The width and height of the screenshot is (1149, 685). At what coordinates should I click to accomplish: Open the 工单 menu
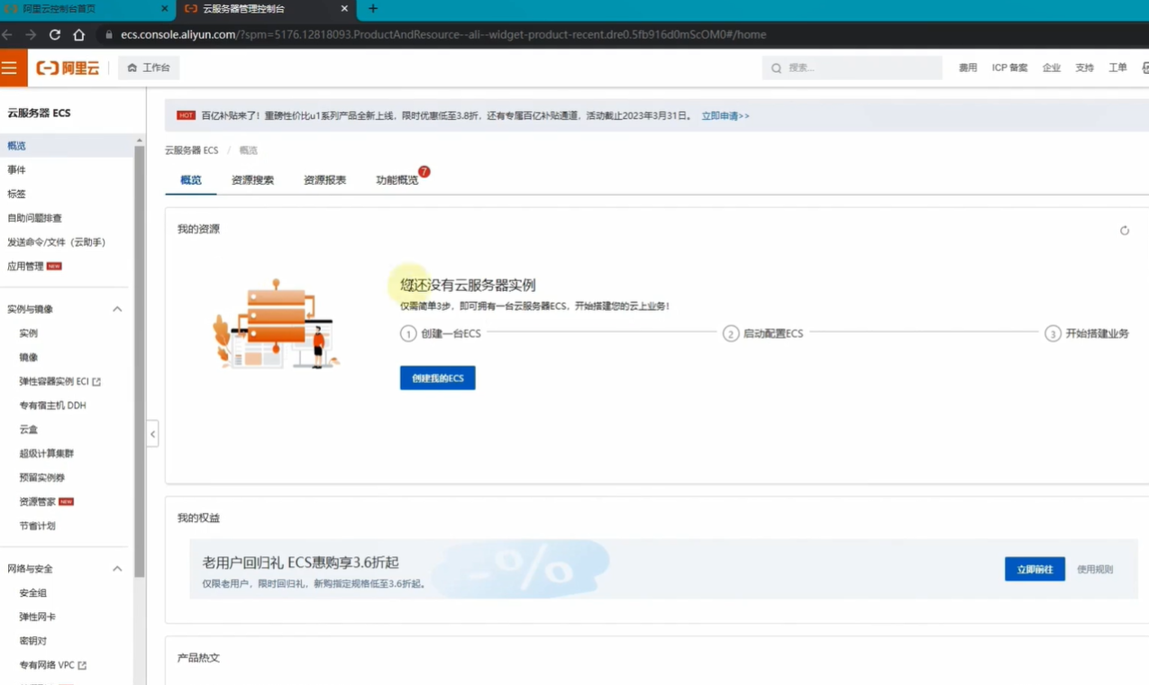click(x=1117, y=68)
